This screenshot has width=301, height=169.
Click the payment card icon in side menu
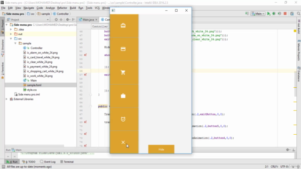(x=123, y=49)
